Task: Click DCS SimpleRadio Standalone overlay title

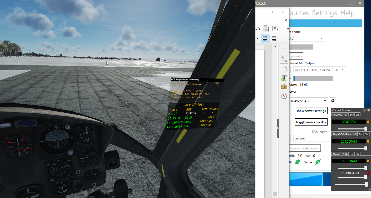Action: 185,80
